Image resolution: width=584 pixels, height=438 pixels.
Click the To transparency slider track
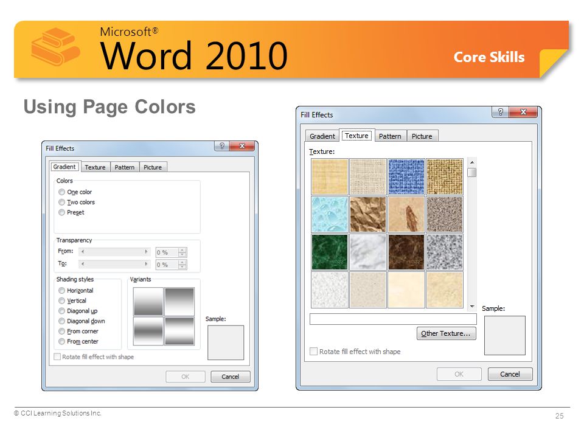coord(114,264)
